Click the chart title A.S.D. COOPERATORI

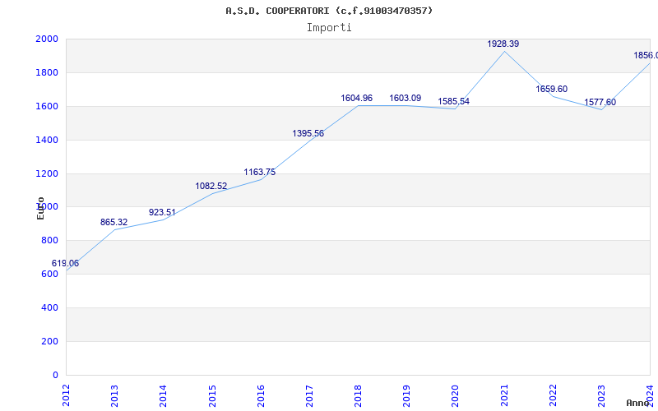[329, 11]
